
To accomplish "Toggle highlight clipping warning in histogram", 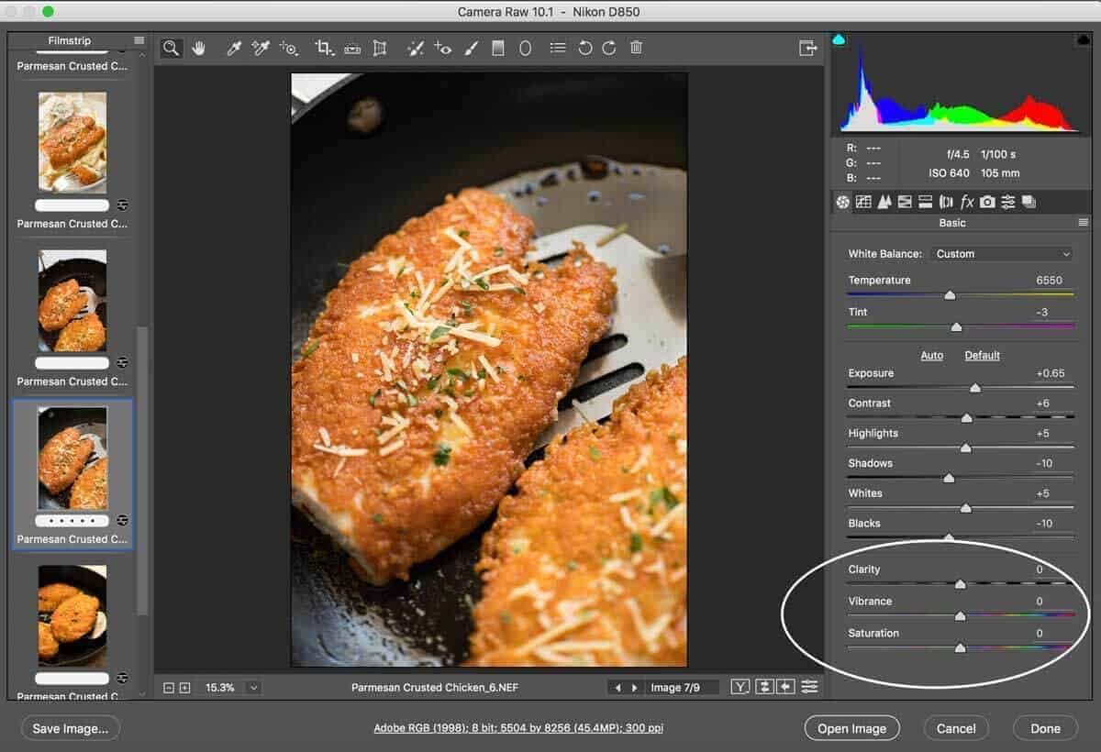I will 1082,39.
